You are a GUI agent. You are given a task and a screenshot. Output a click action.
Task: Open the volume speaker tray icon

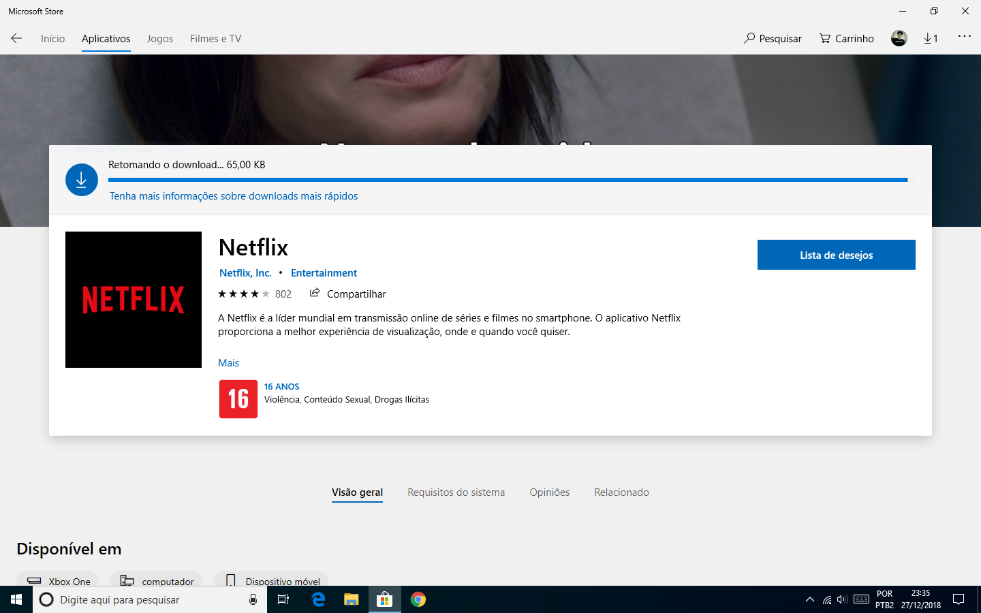842,599
